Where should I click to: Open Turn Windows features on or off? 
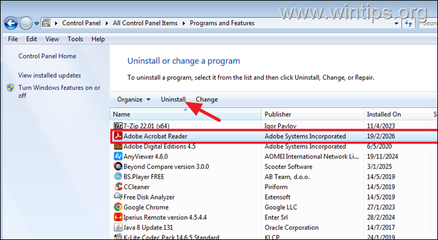click(59, 92)
